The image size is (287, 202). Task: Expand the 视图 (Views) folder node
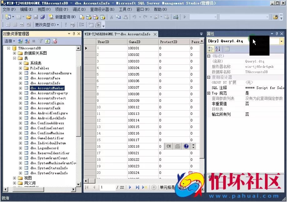tap(15, 178)
